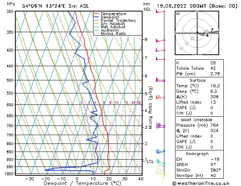Image resolution: width=241 pixels, height=186 pixels.
Task: Click the hPa unit label
Action: [x=11, y=4]
